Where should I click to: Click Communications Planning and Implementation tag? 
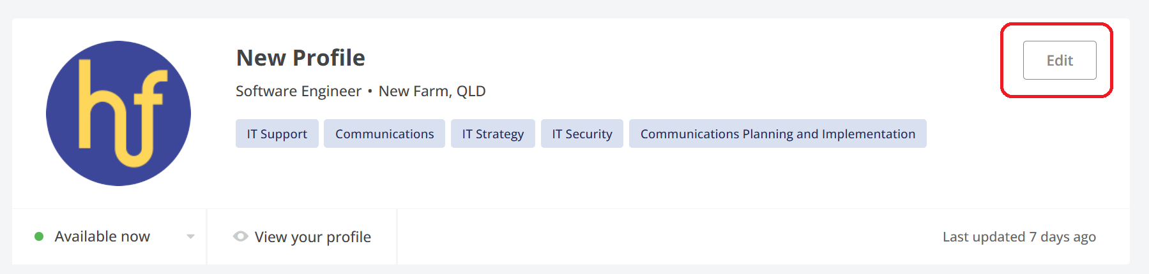point(777,134)
